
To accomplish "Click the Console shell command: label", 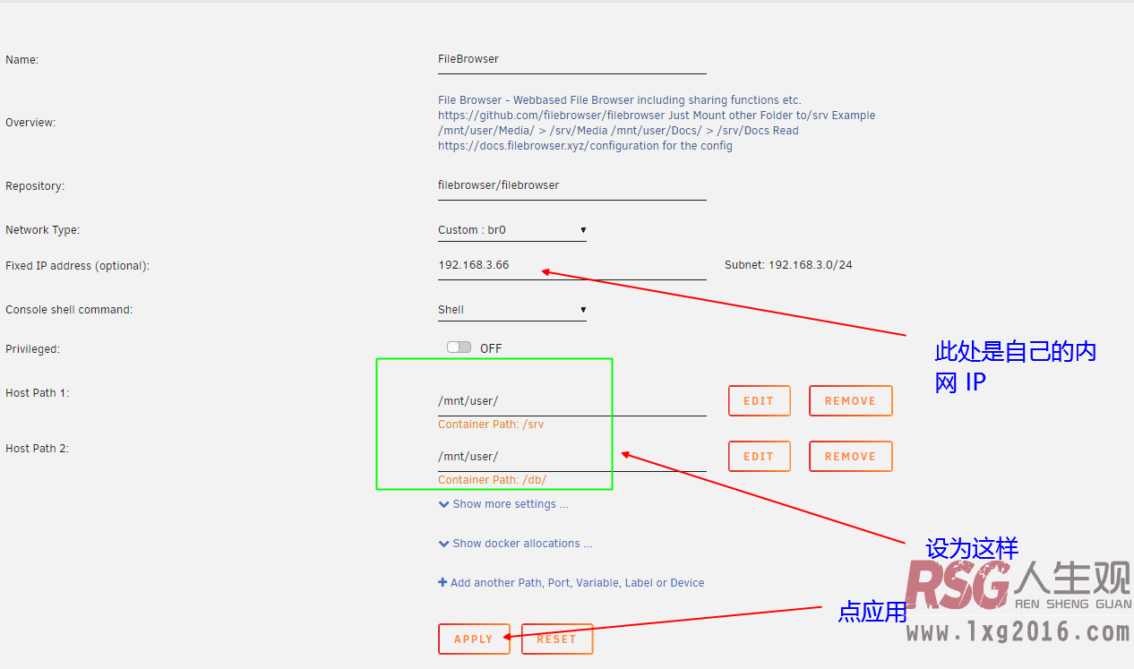I will point(69,310).
